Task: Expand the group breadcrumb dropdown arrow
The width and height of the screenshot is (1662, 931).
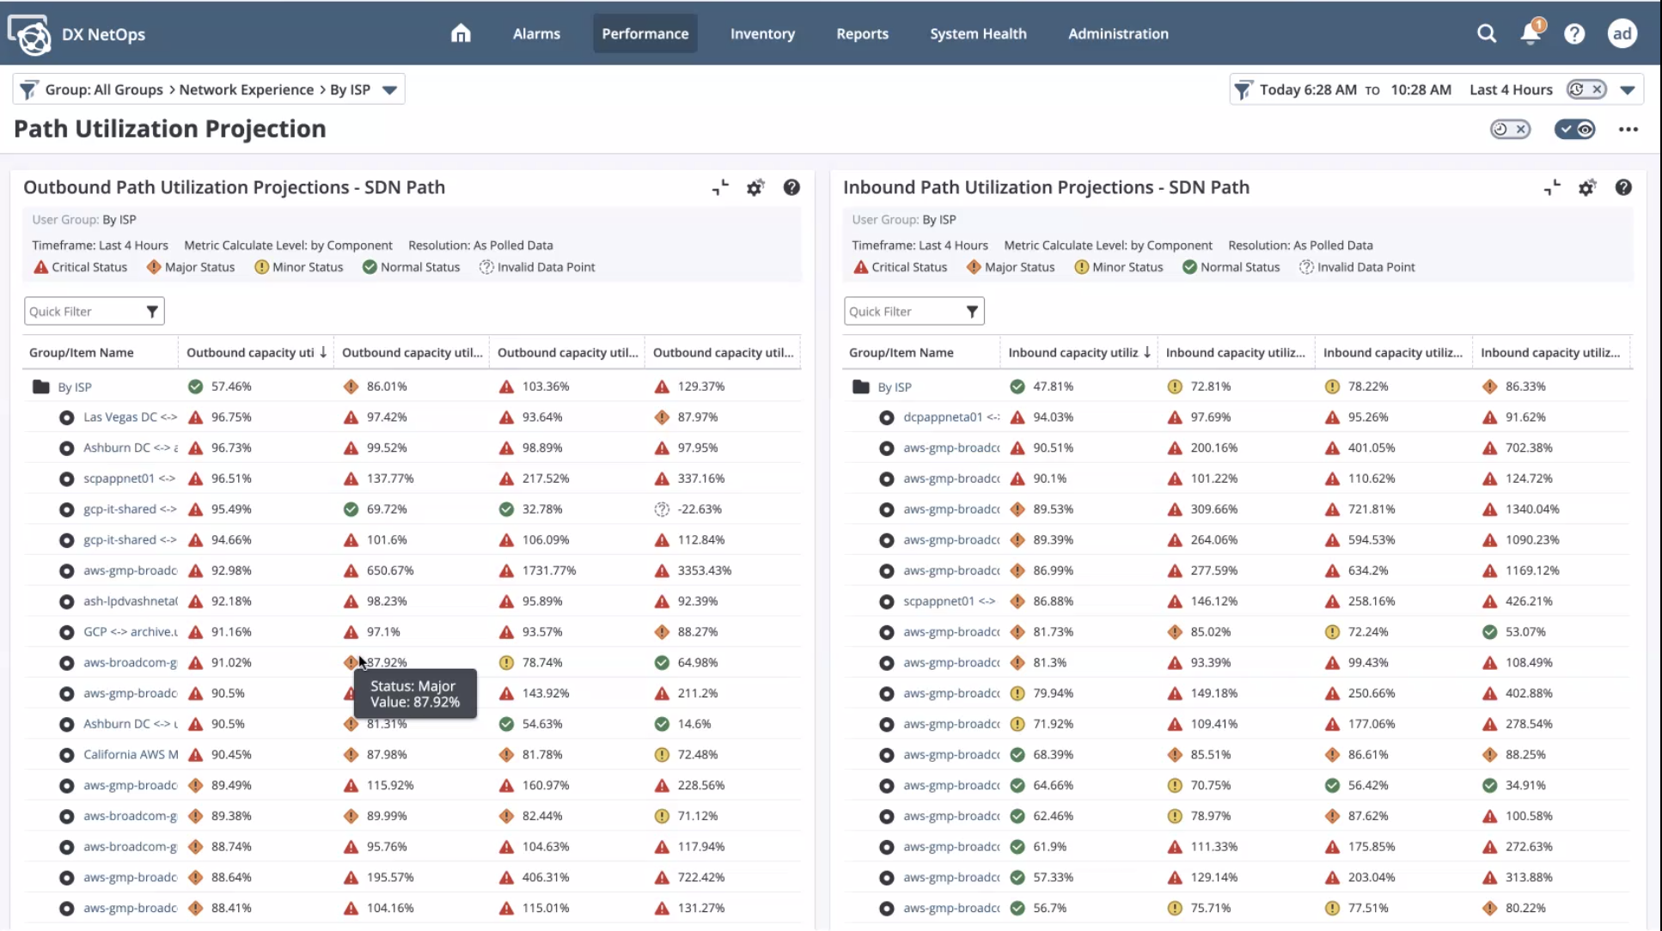Action: 389,90
